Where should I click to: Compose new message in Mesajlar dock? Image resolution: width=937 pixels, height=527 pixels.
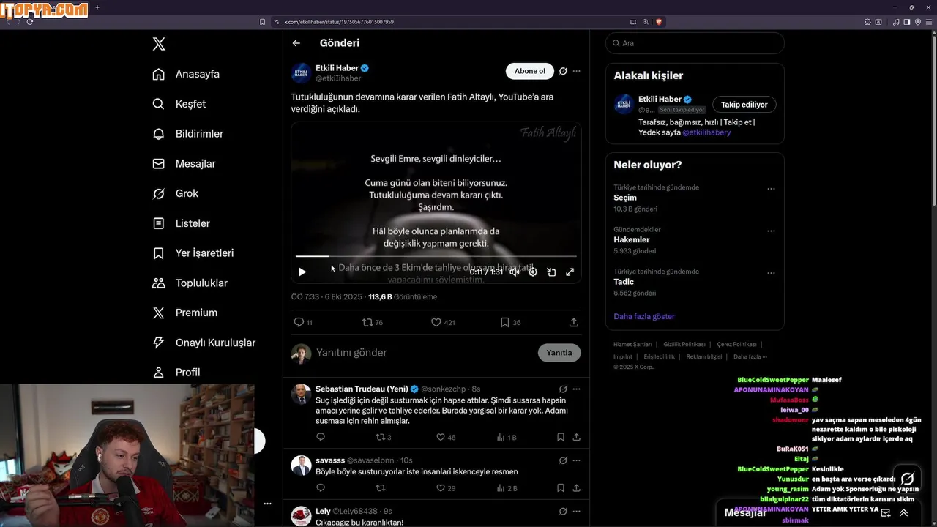(886, 513)
